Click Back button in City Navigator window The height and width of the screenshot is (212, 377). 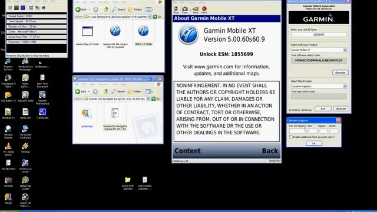pos(81,91)
